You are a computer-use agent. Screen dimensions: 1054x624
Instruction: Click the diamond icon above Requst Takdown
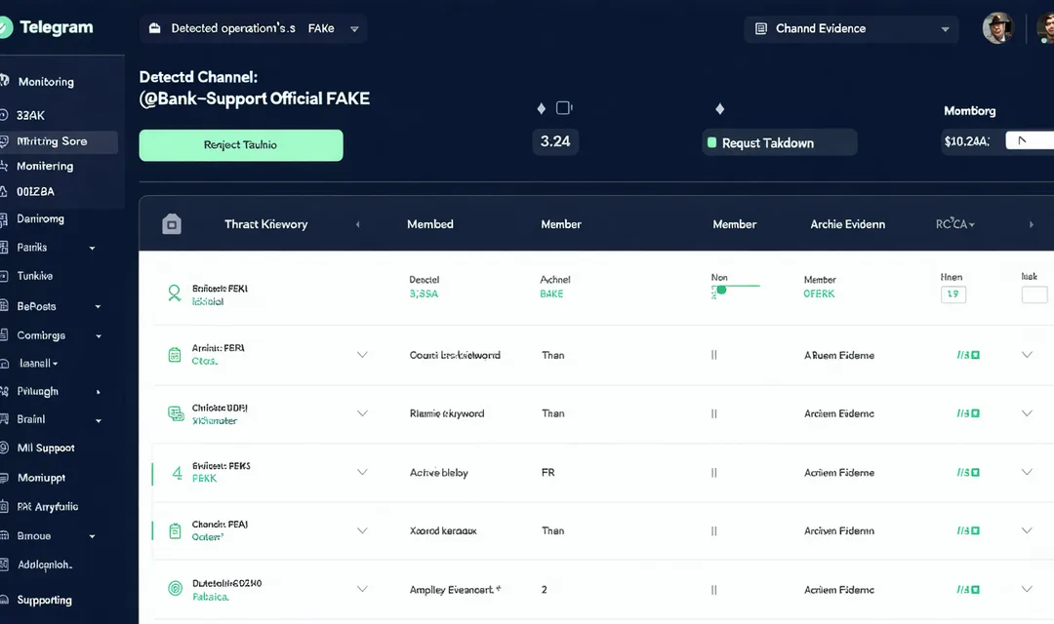(x=720, y=109)
